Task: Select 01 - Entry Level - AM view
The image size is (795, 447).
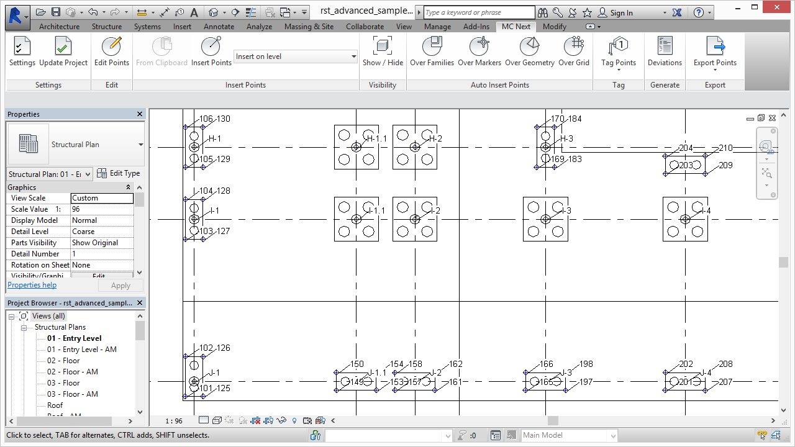Action: click(81, 350)
